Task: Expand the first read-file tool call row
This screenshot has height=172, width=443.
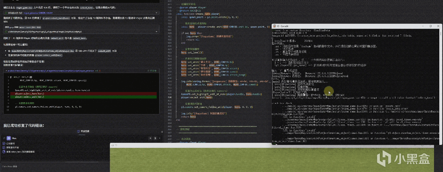Action: 158,14
